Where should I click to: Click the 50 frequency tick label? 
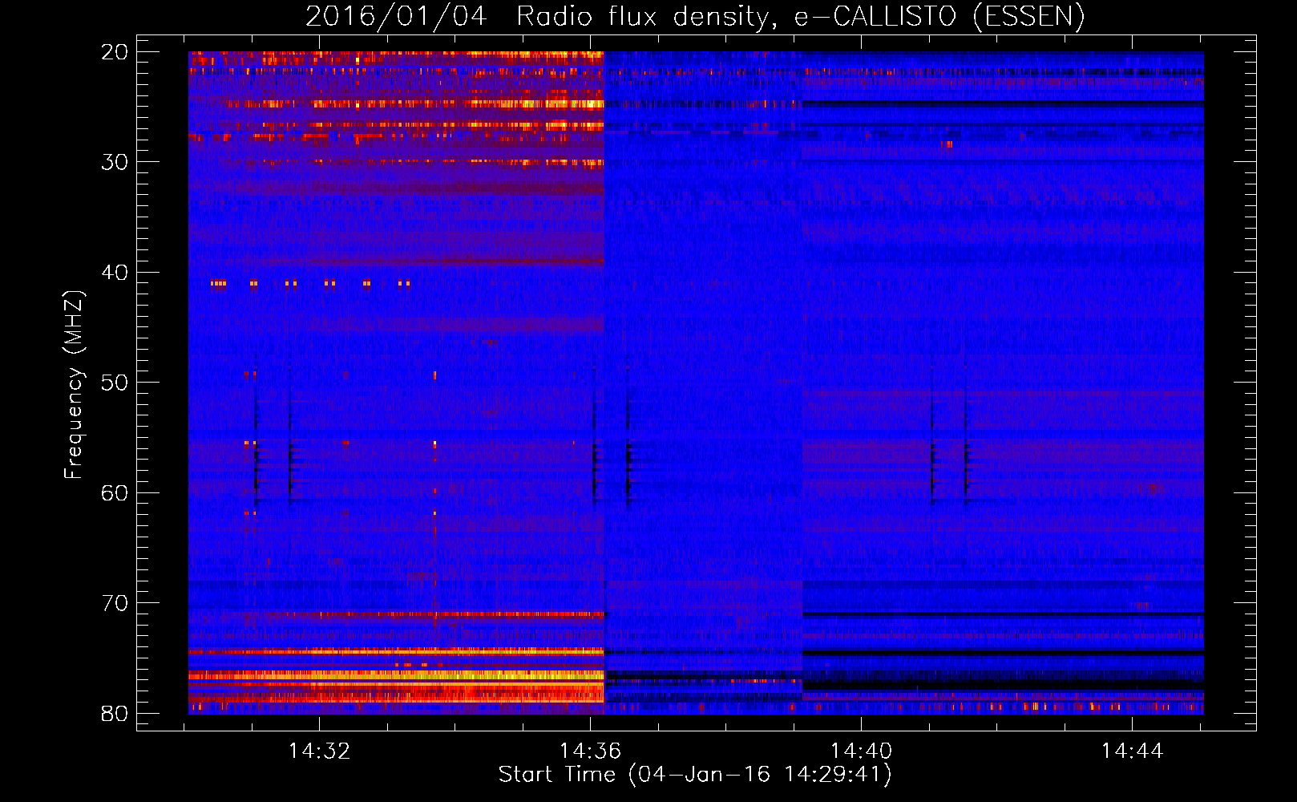coord(115,383)
